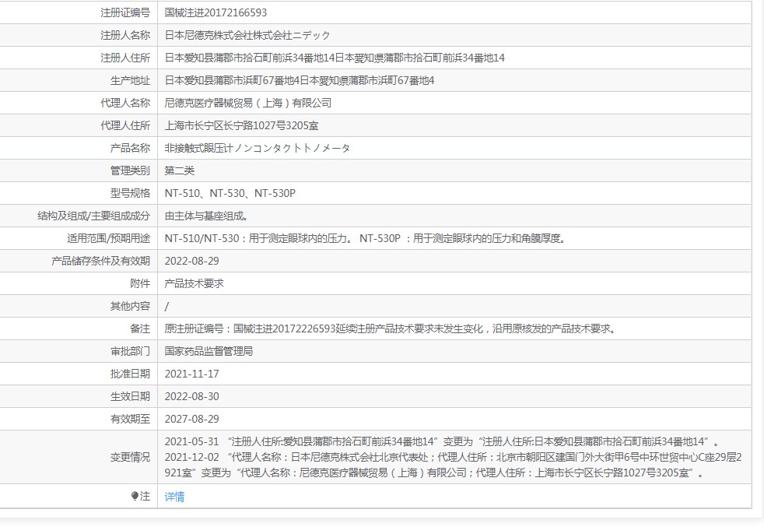Open the 详情 link in the 注 row

tap(174, 497)
